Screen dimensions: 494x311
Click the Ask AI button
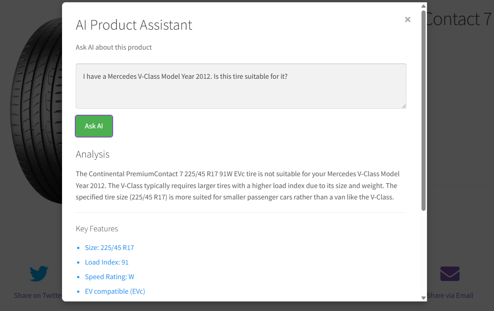94,126
